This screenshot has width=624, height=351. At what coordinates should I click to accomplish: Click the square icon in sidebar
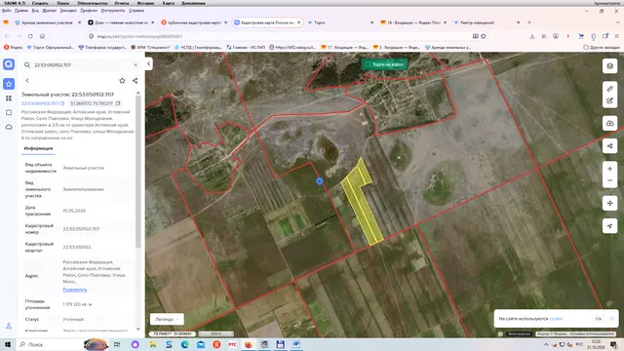click(x=9, y=113)
